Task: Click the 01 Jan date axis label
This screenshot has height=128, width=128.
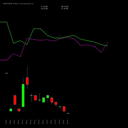Action: (x=18, y=122)
